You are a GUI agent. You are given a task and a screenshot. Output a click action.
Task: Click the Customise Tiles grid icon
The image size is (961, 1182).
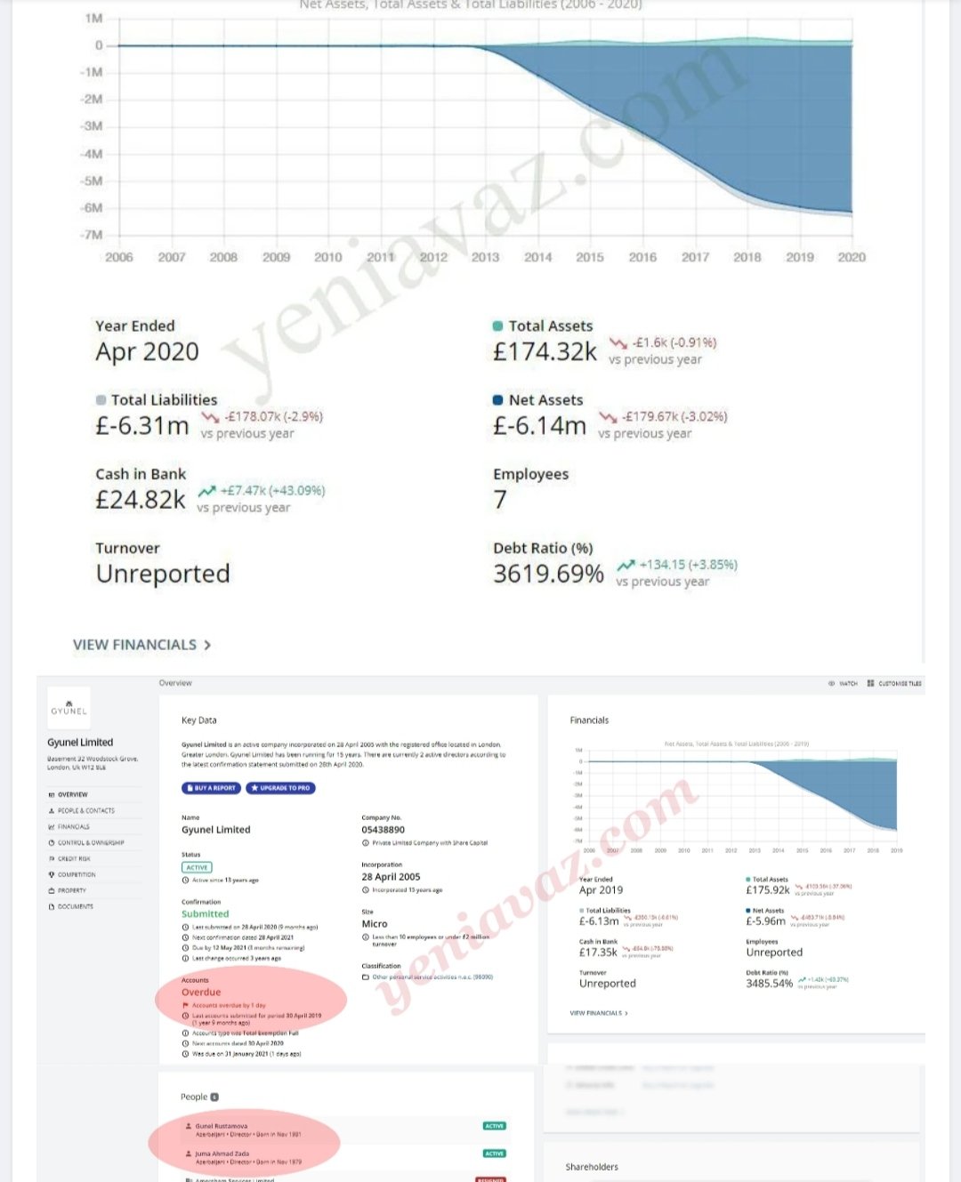[870, 684]
